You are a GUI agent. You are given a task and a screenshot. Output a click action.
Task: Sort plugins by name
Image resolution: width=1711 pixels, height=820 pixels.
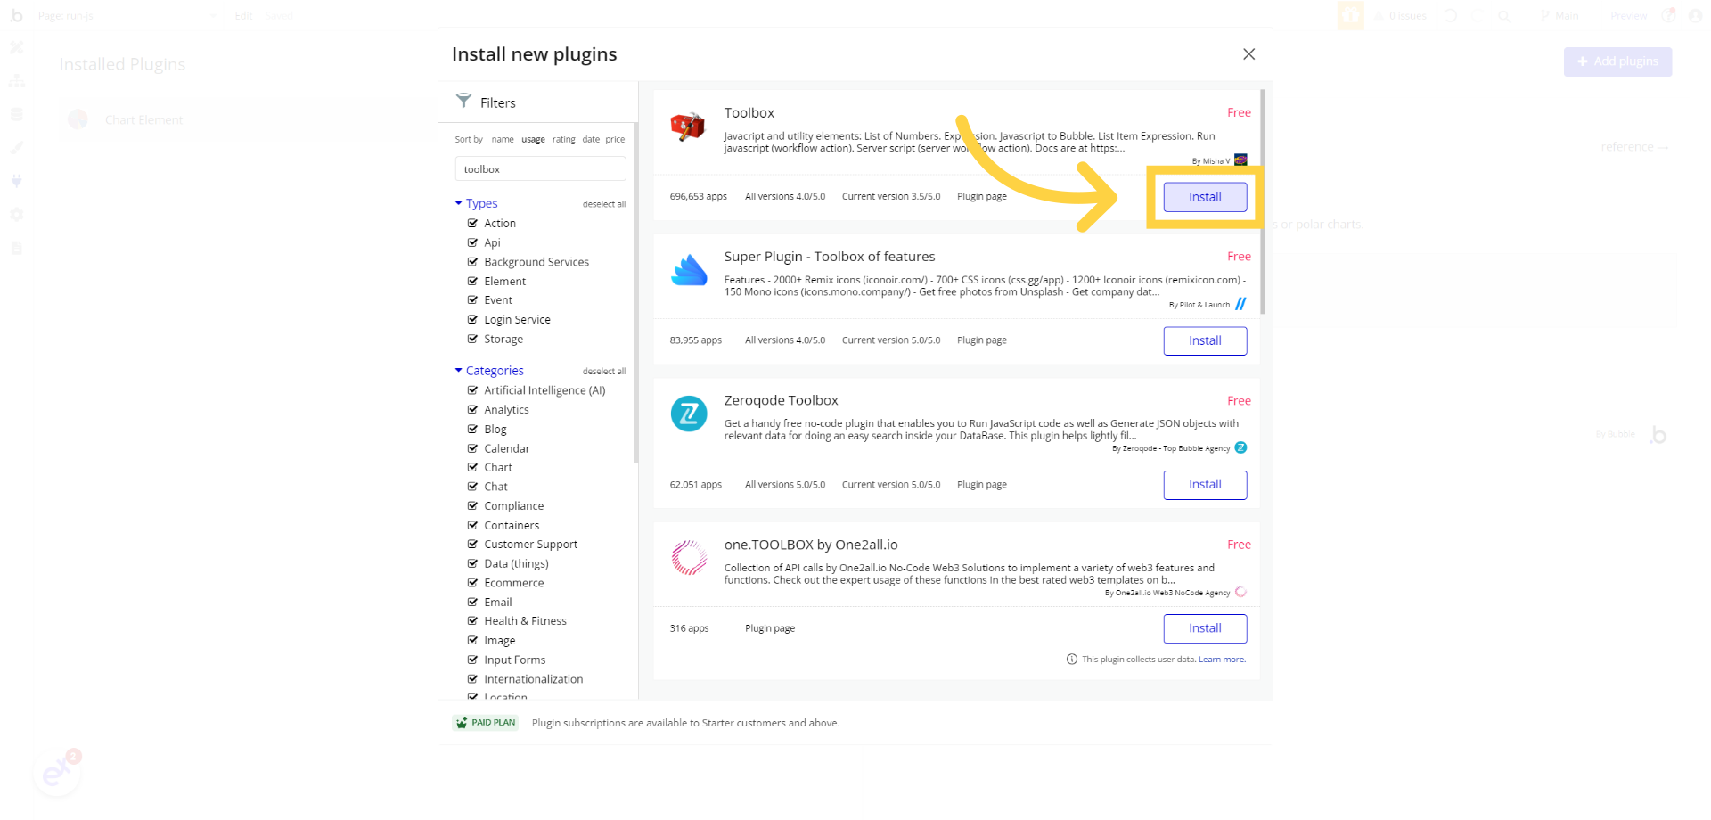tap(503, 139)
